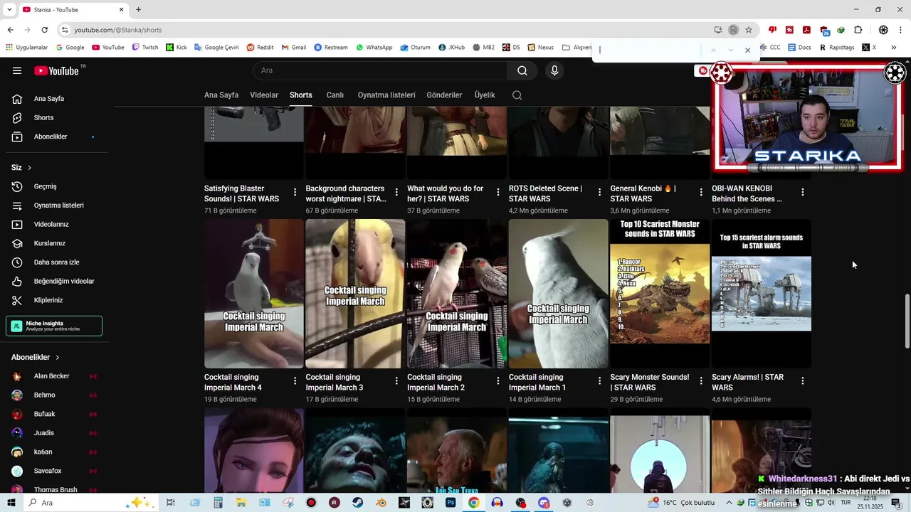Open the Chrome extensions puzzle icon

click(858, 30)
